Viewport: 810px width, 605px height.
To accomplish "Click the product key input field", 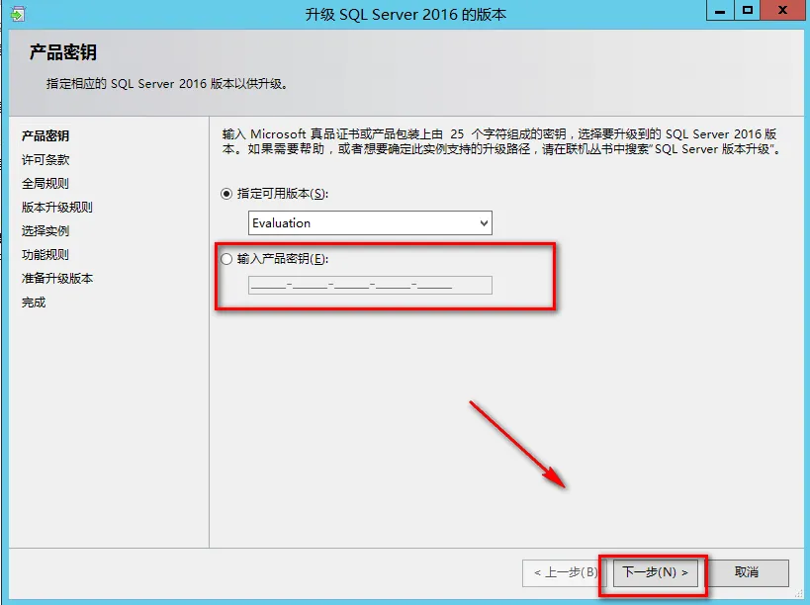I will pyautogui.click(x=370, y=285).
